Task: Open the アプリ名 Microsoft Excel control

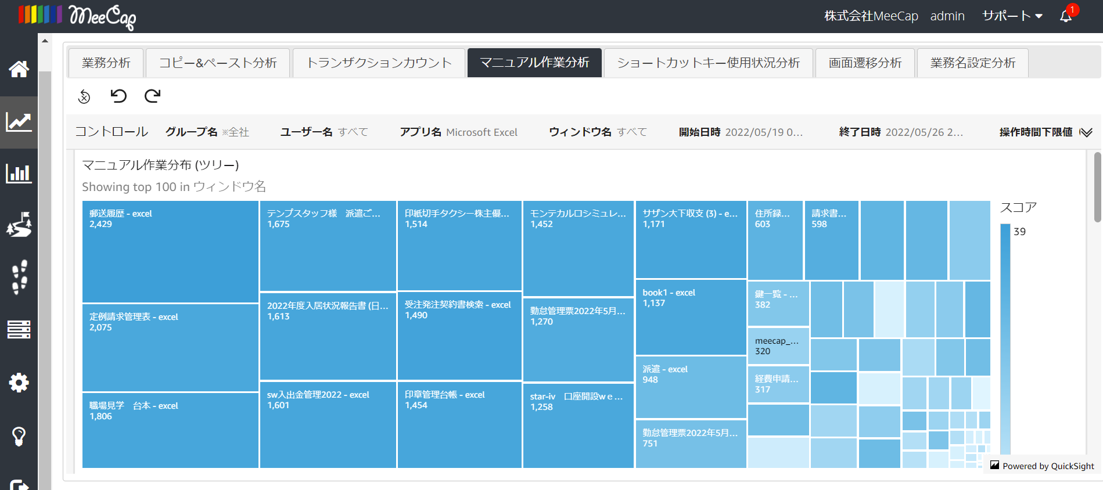Action: pyautogui.click(x=459, y=132)
